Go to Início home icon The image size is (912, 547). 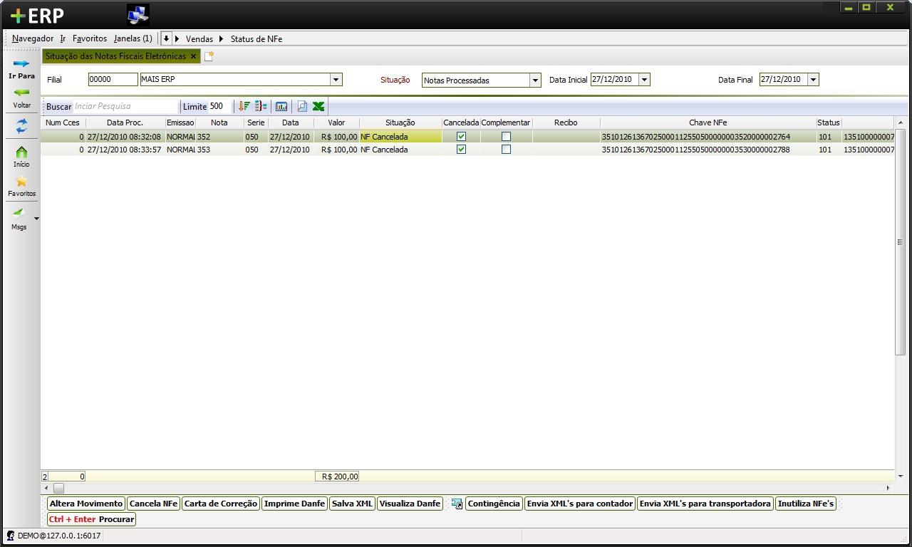tap(21, 152)
